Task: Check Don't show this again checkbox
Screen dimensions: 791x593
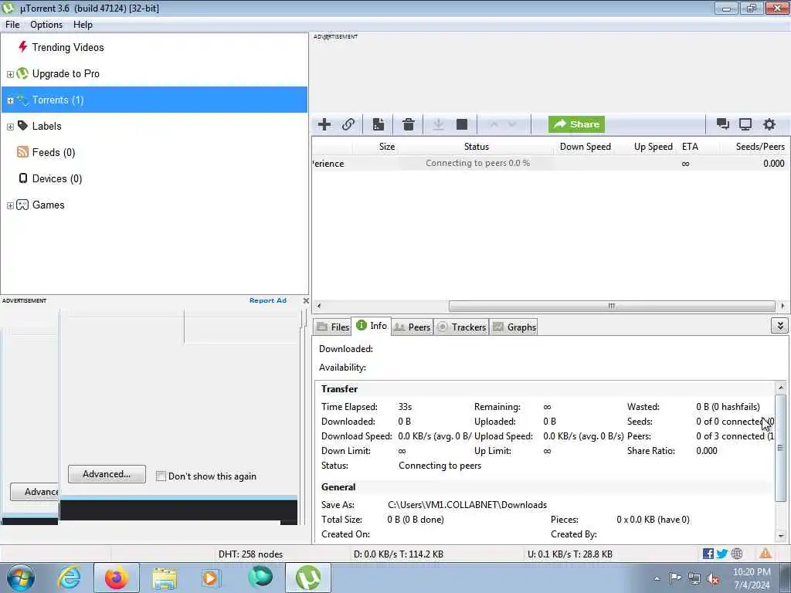Action: [161, 476]
